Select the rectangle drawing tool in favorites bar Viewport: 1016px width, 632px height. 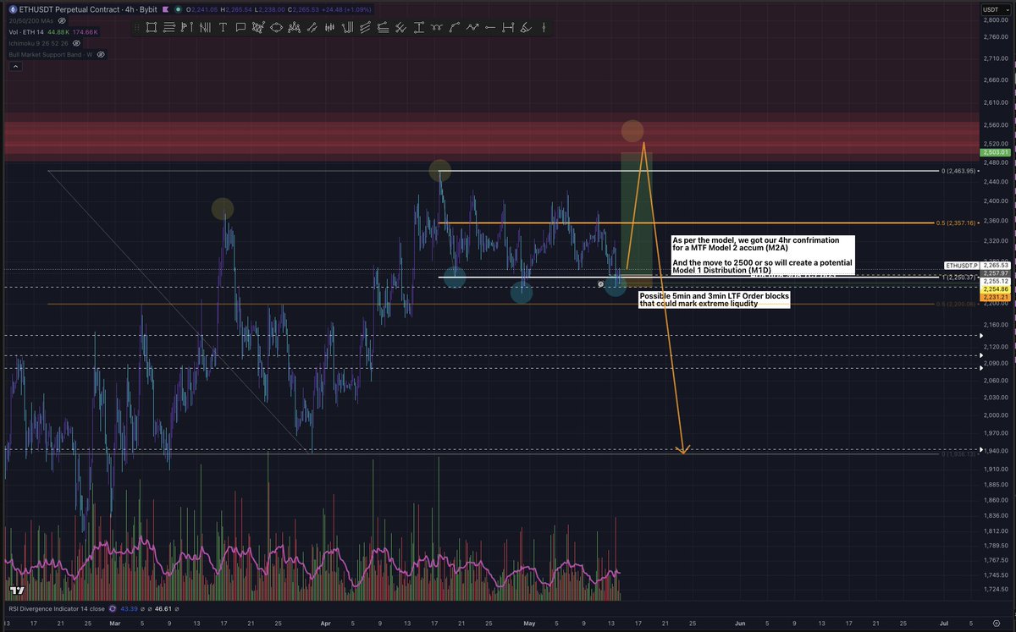pyautogui.click(x=151, y=27)
